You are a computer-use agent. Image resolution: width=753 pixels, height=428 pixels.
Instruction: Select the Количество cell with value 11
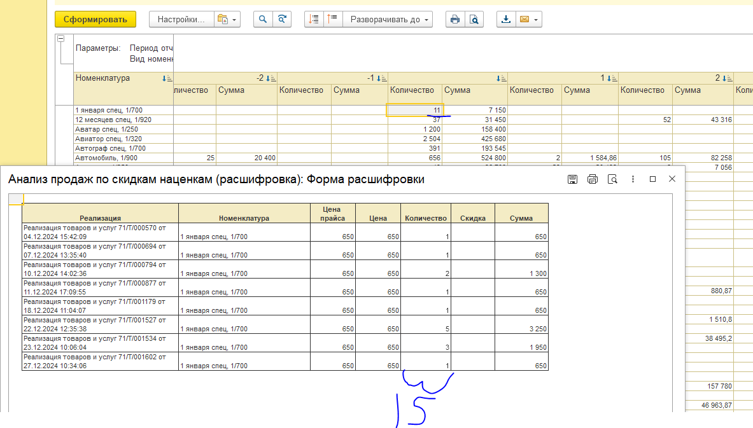click(x=415, y=110)
